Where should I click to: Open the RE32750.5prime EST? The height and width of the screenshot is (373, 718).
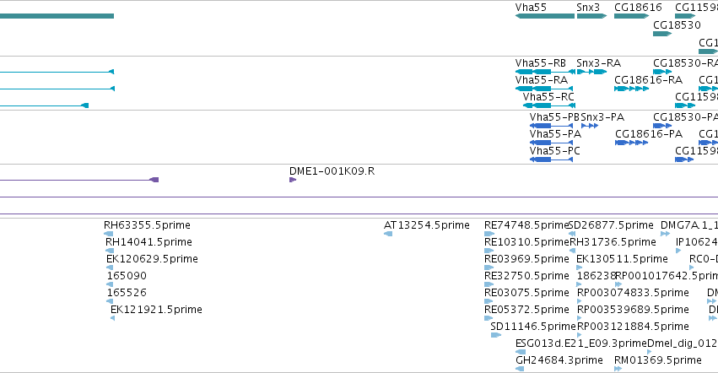click(489, 284)
